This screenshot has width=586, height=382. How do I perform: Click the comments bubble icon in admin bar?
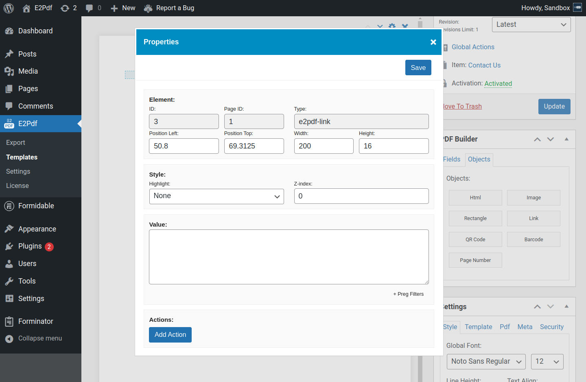coord(89,8)
